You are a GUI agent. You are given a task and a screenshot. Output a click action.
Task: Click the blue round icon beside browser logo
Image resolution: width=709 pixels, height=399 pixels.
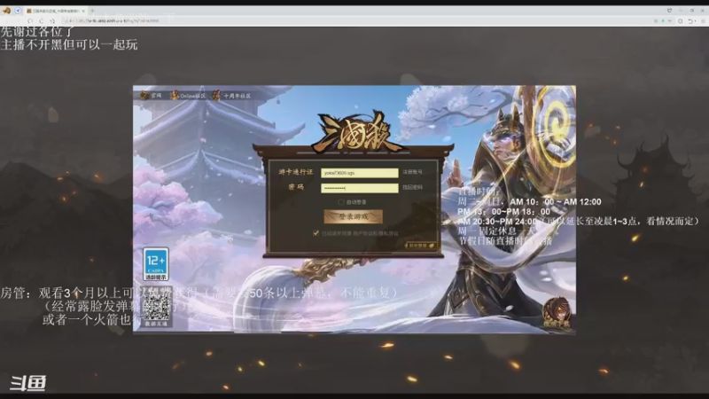[x=18, y=11]
